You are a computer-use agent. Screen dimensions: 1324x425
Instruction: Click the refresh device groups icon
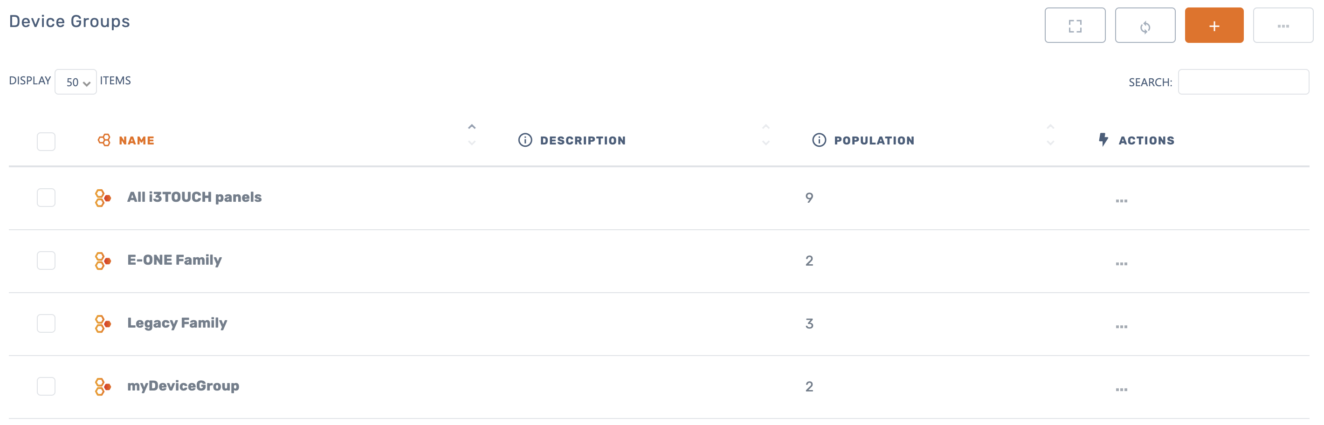(1145, 26)
